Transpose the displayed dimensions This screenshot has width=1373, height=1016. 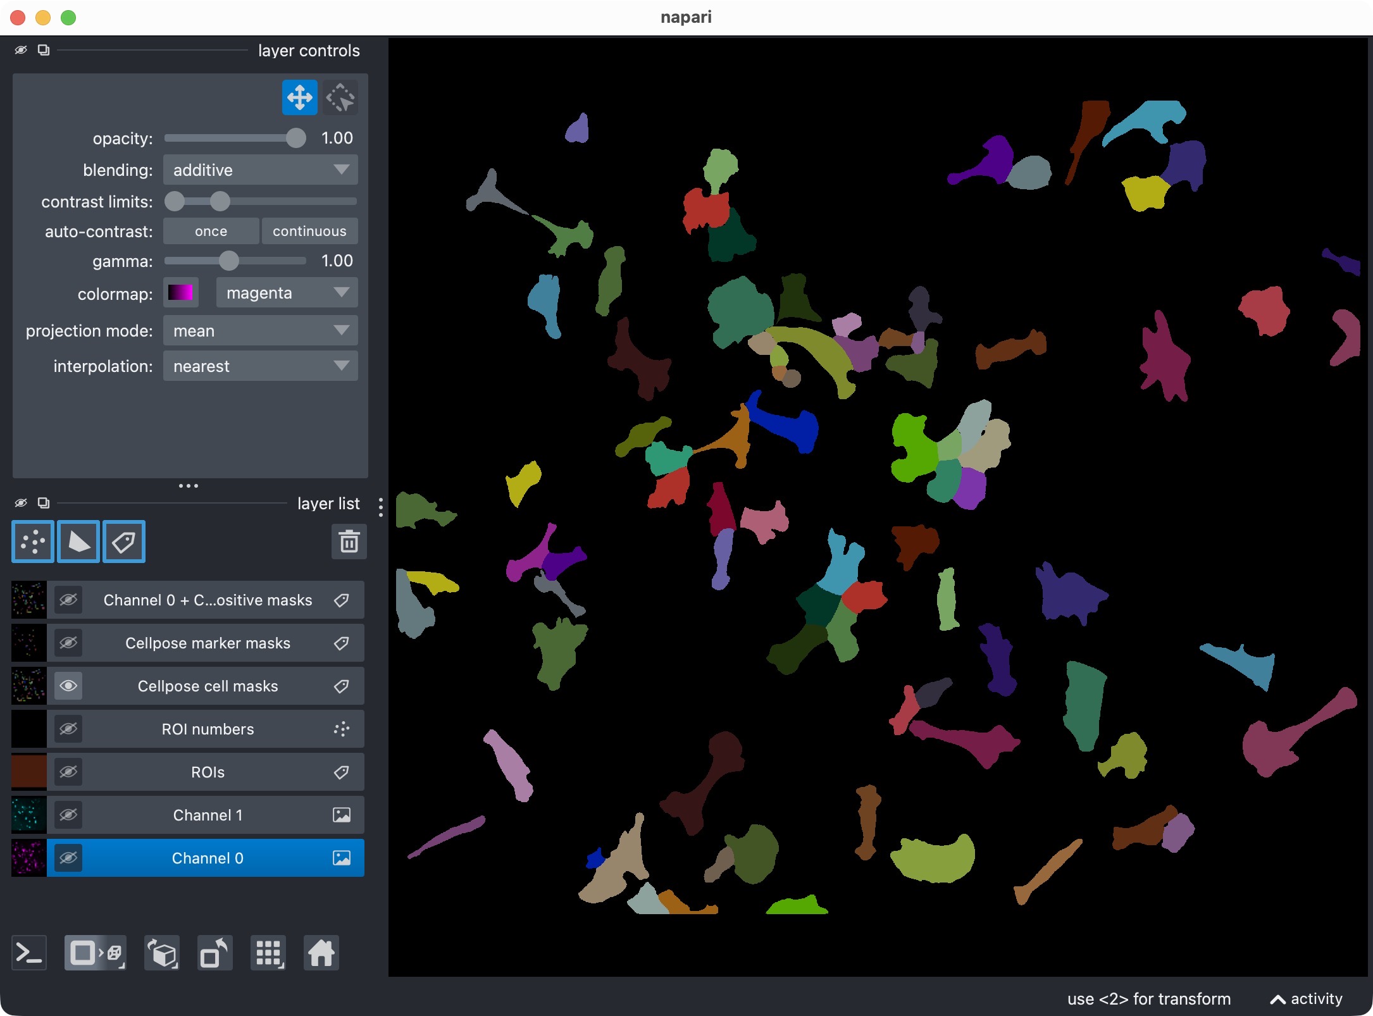click(215, 953)
